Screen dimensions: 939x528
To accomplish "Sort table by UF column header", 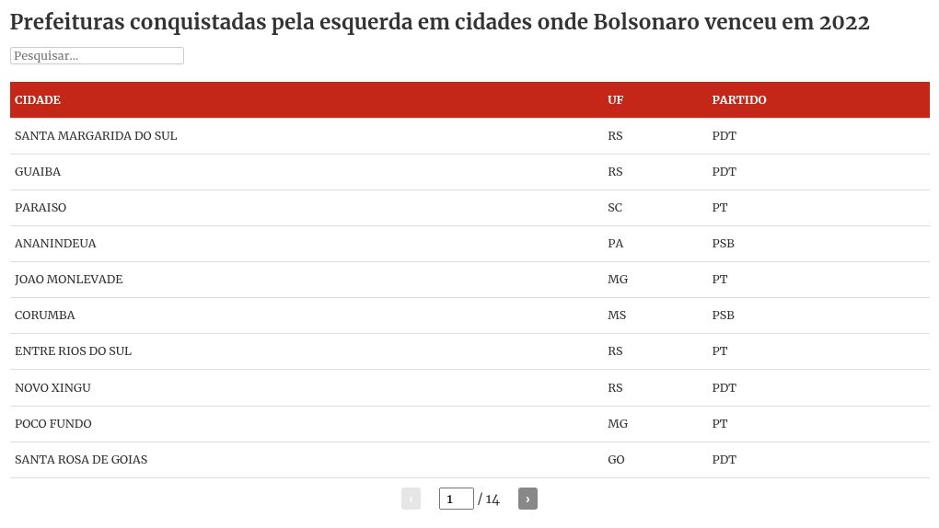I will [615, 100].
